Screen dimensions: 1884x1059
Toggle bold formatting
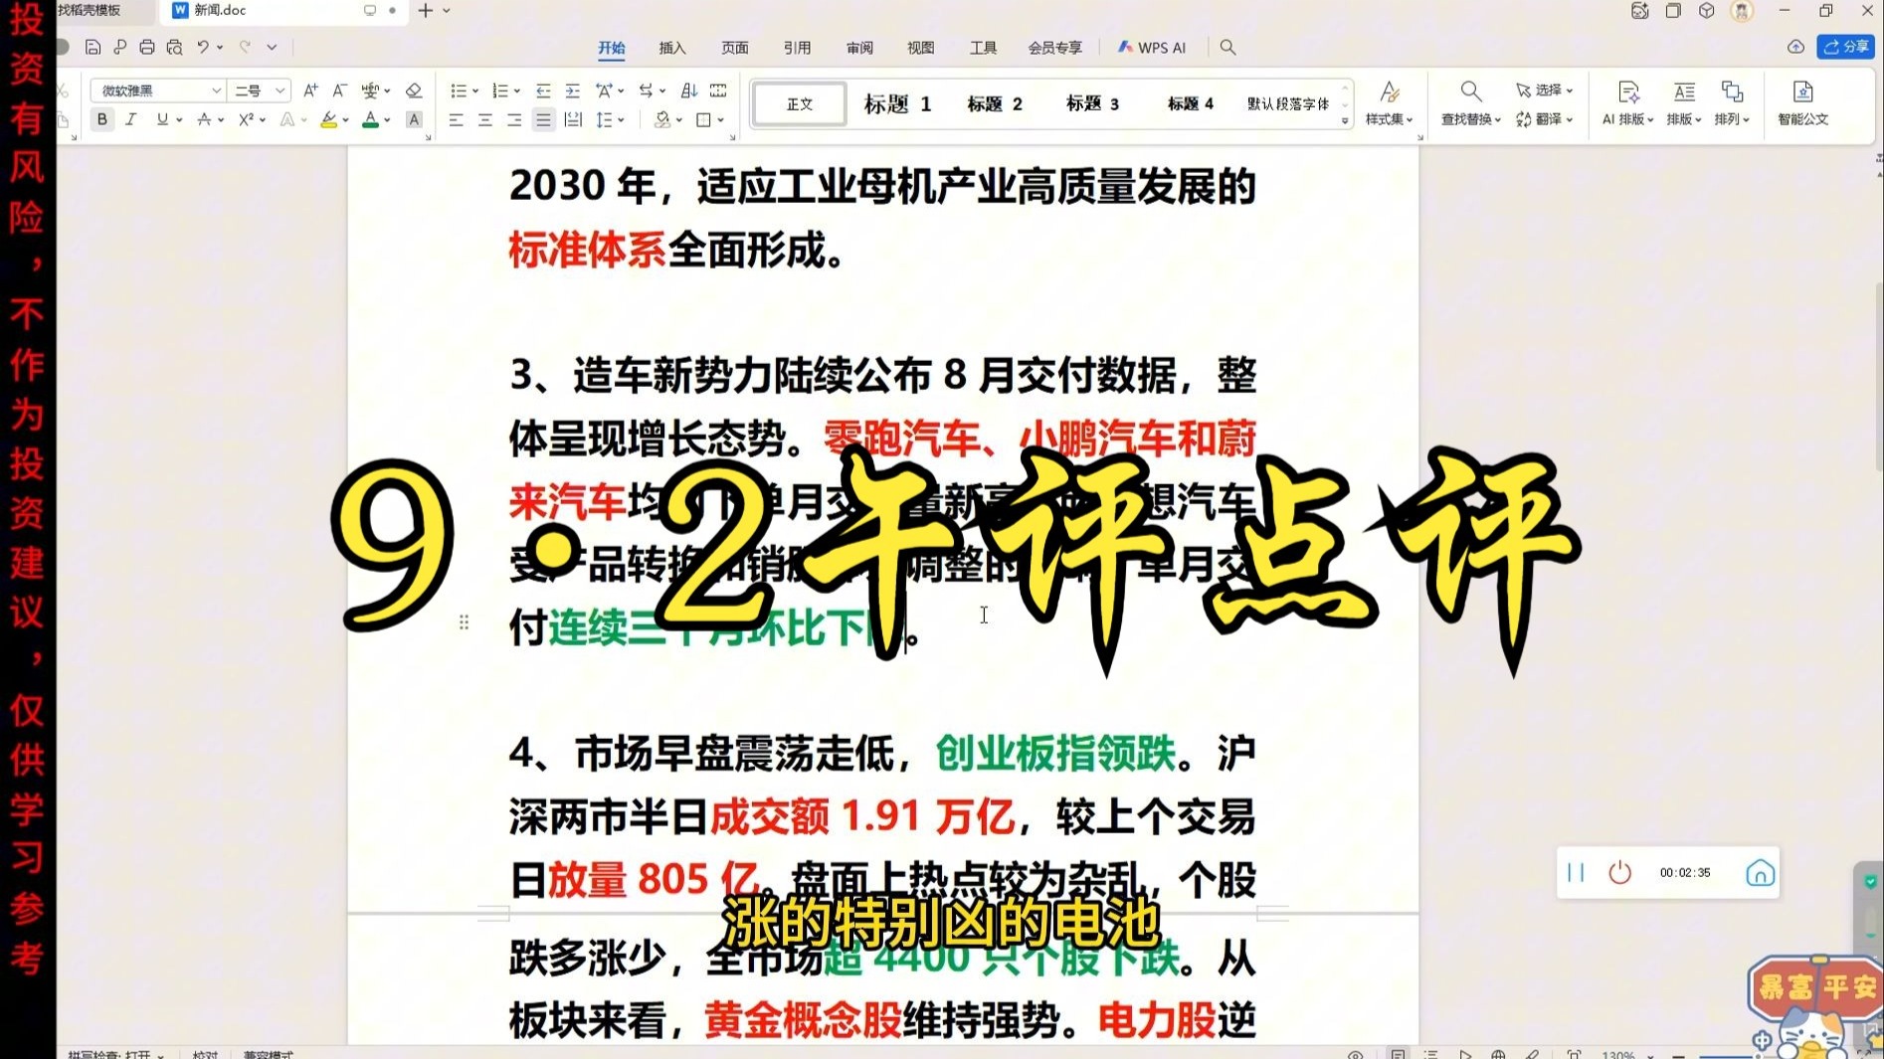pos(101,119)
